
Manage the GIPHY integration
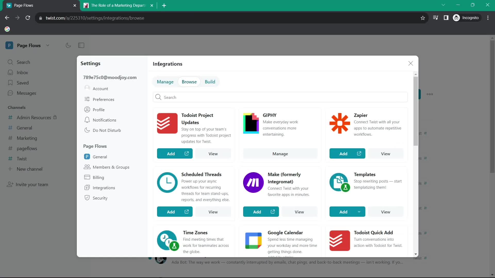coord(280,154)
